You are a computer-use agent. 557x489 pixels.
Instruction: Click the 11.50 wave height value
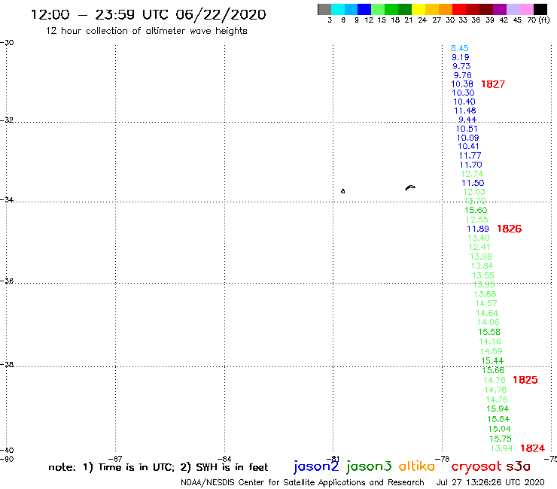point(473,183)
